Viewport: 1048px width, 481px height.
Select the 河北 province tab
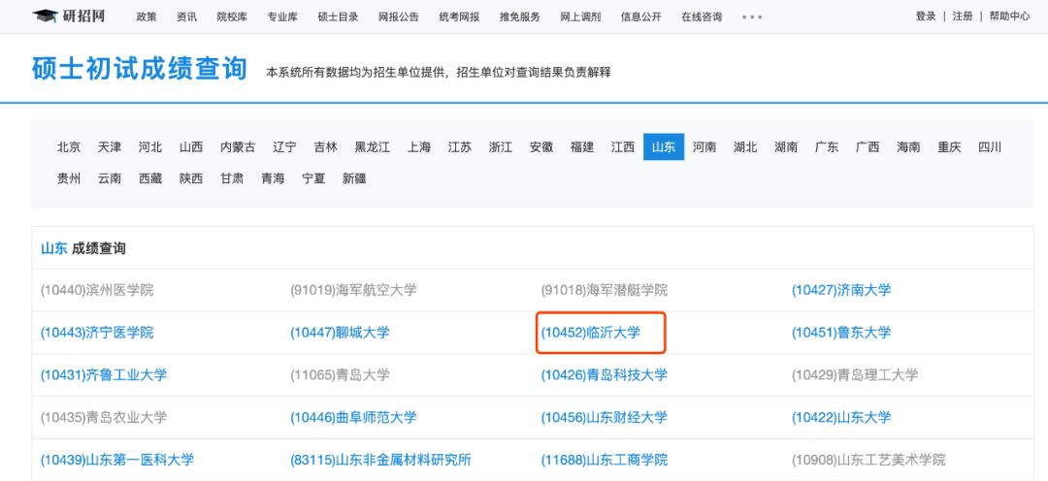pos(150,147)
